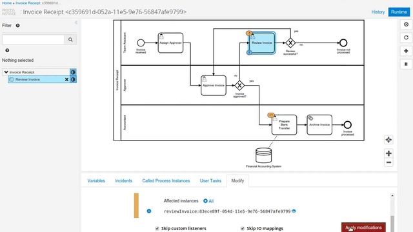The image size is (413, 232).
Task: Open the Modify tab
Action: (x=237, y=180)
